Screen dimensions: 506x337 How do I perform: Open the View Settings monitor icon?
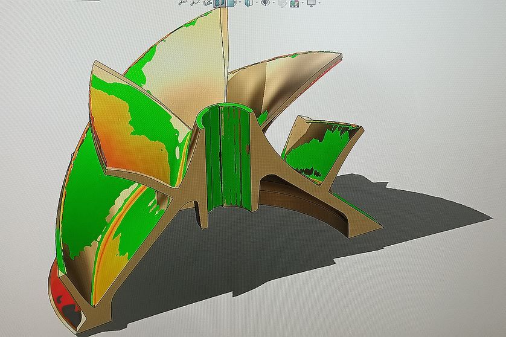pyautogui.click(x=312, y=3)
